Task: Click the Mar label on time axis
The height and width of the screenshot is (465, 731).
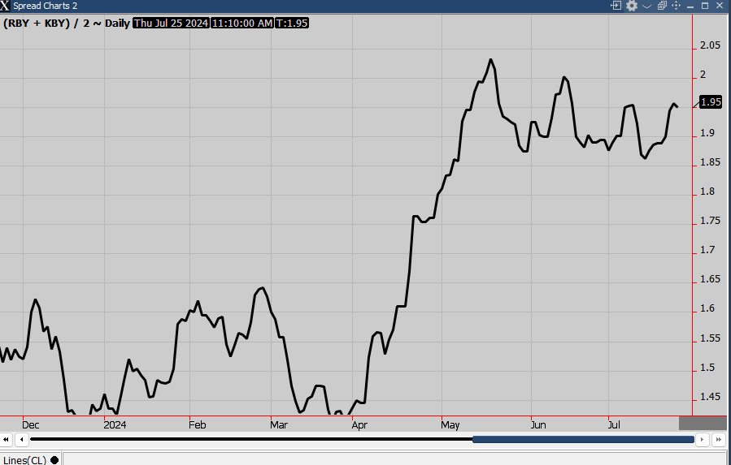Action: 279,425
